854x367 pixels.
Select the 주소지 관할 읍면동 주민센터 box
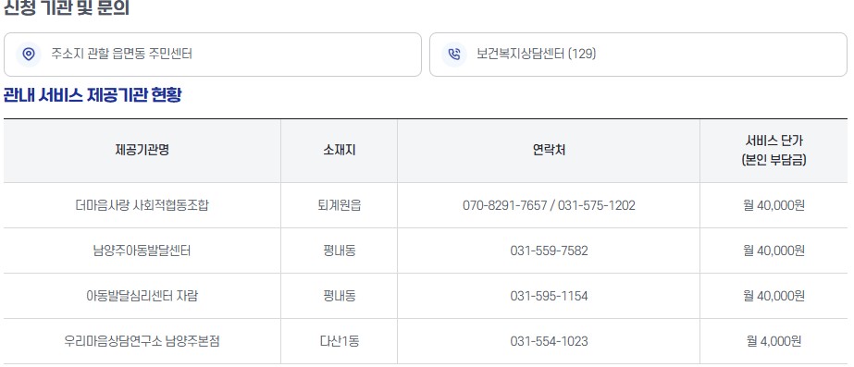pyautogui.click(x=213, y=55)
